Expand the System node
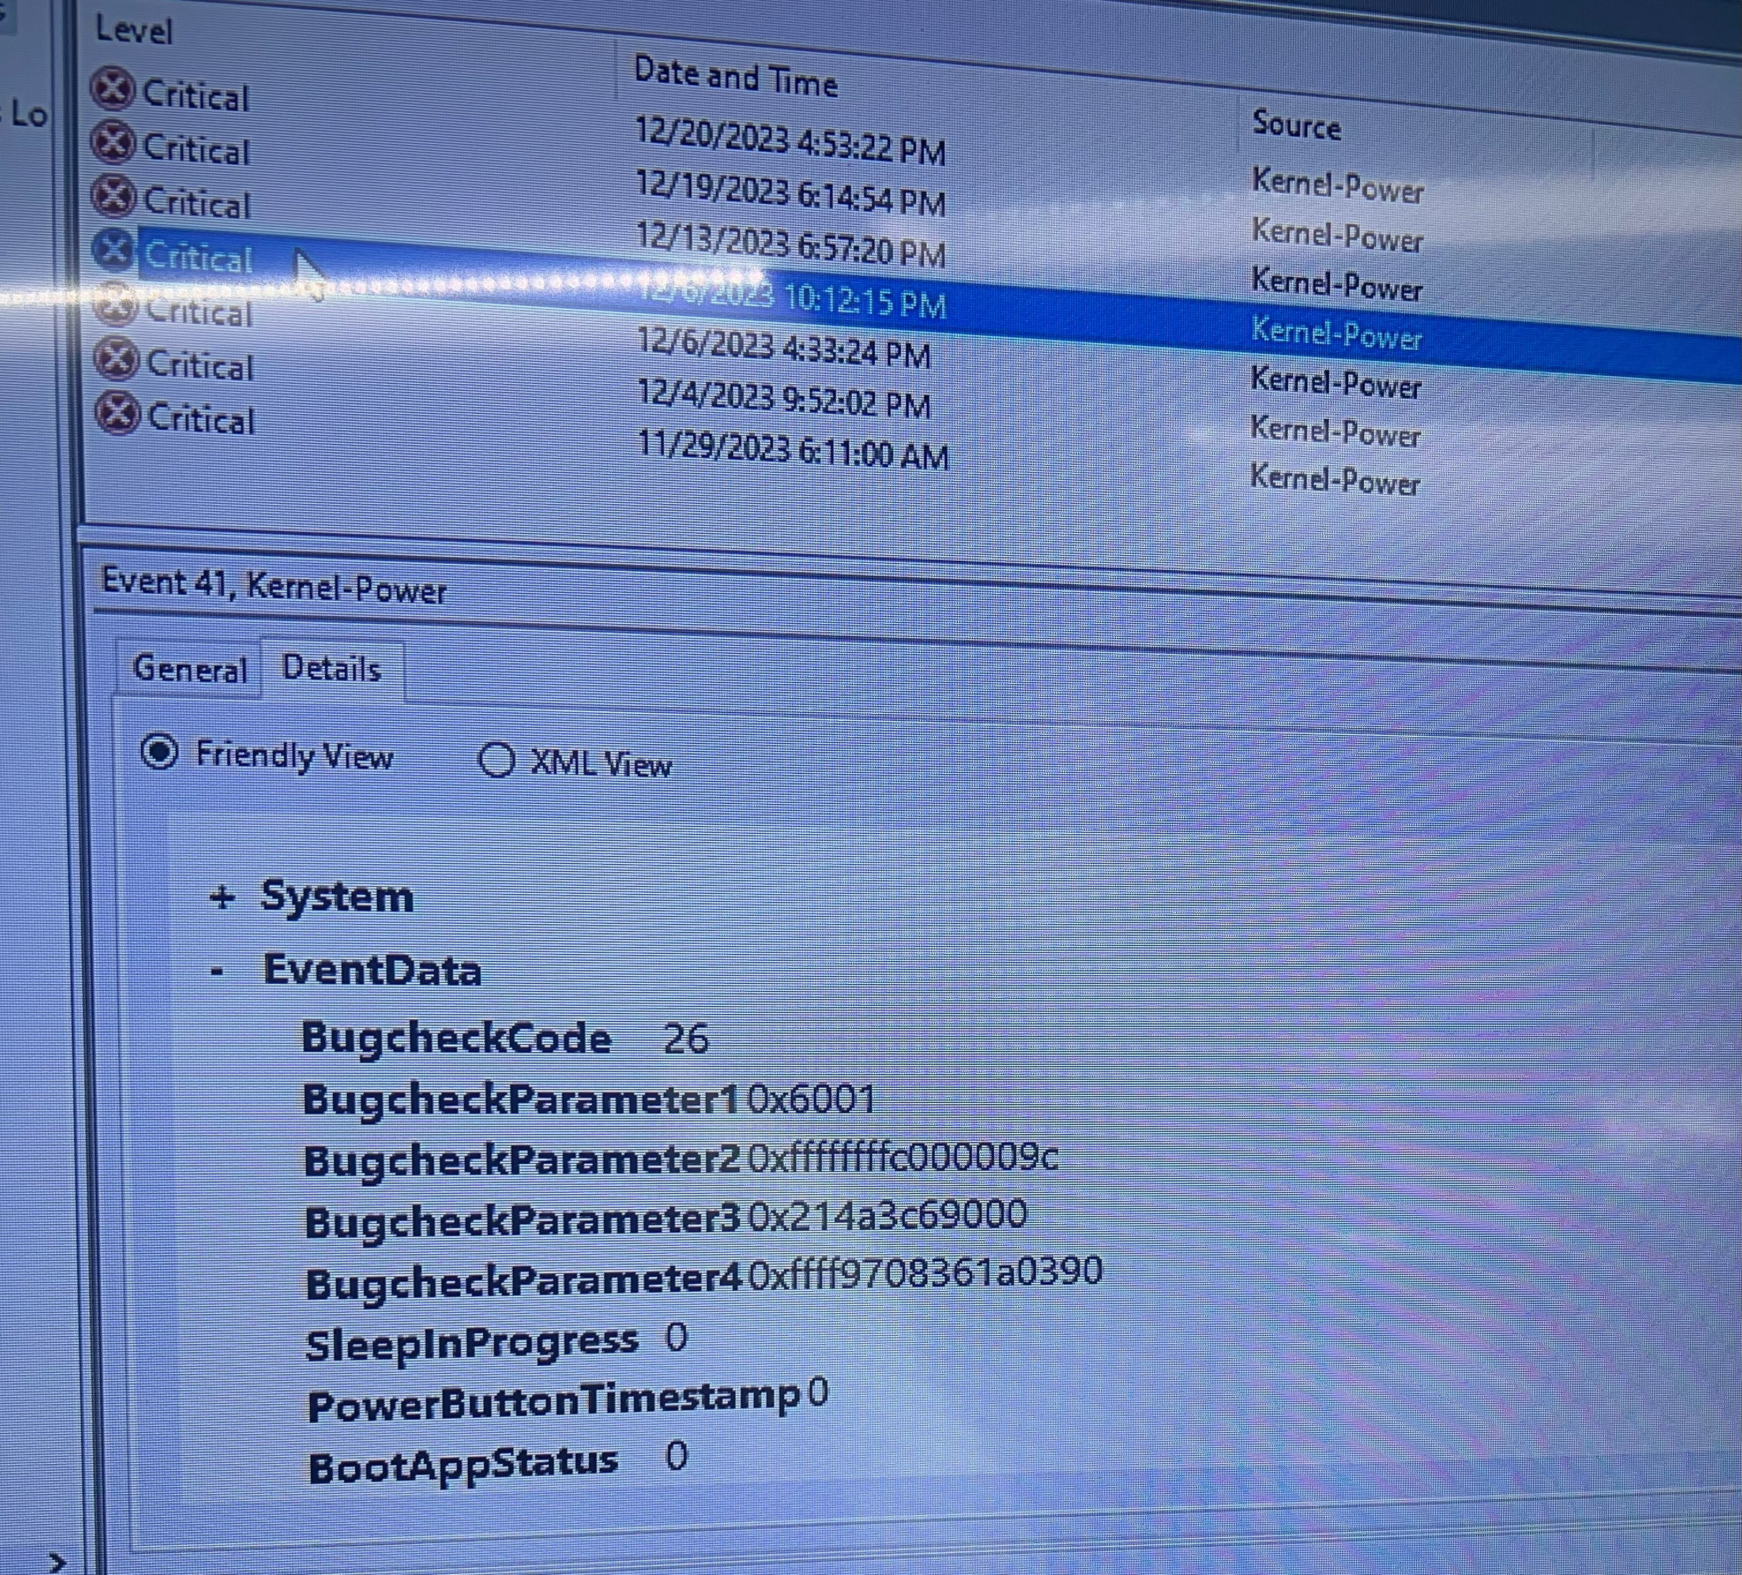1742x1575 pixels. 222,897
